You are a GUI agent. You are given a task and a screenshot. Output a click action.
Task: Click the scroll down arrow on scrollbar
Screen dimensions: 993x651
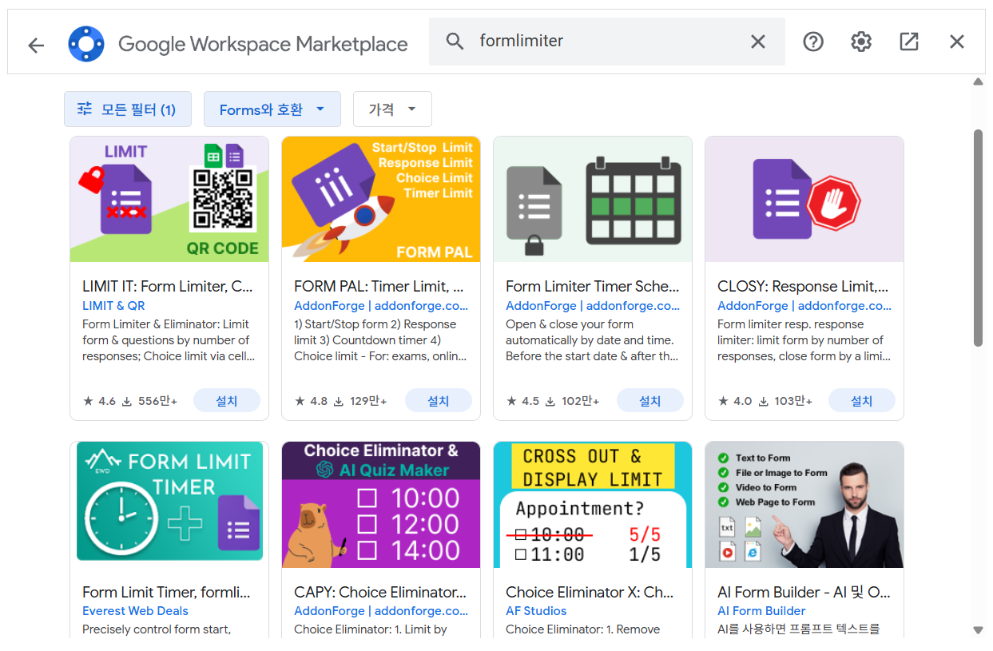(x=978, y=630)
